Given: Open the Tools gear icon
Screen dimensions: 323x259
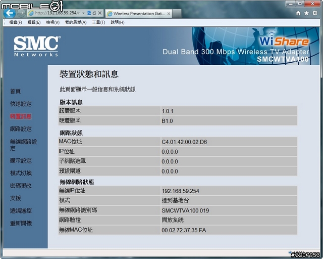Looking at the screenshot, I should point(315,13).
